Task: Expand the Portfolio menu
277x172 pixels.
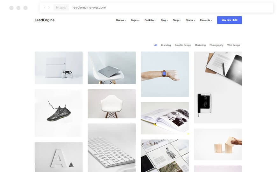Action: [150, 20]
